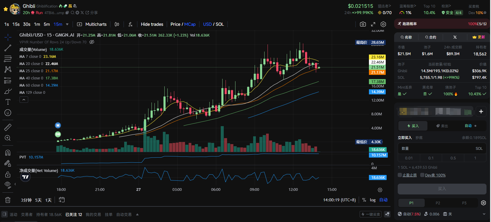Select the Text tool in left toolbar
The image size is (491, 222).
(x=8, y=102)
